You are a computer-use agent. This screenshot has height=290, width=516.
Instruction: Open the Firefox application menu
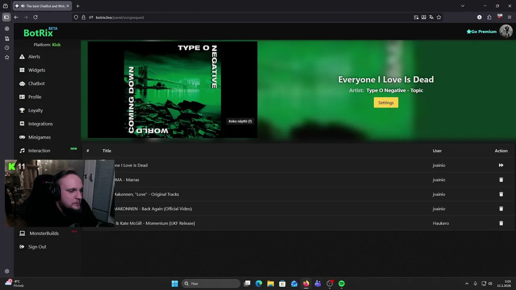[510, 17]
